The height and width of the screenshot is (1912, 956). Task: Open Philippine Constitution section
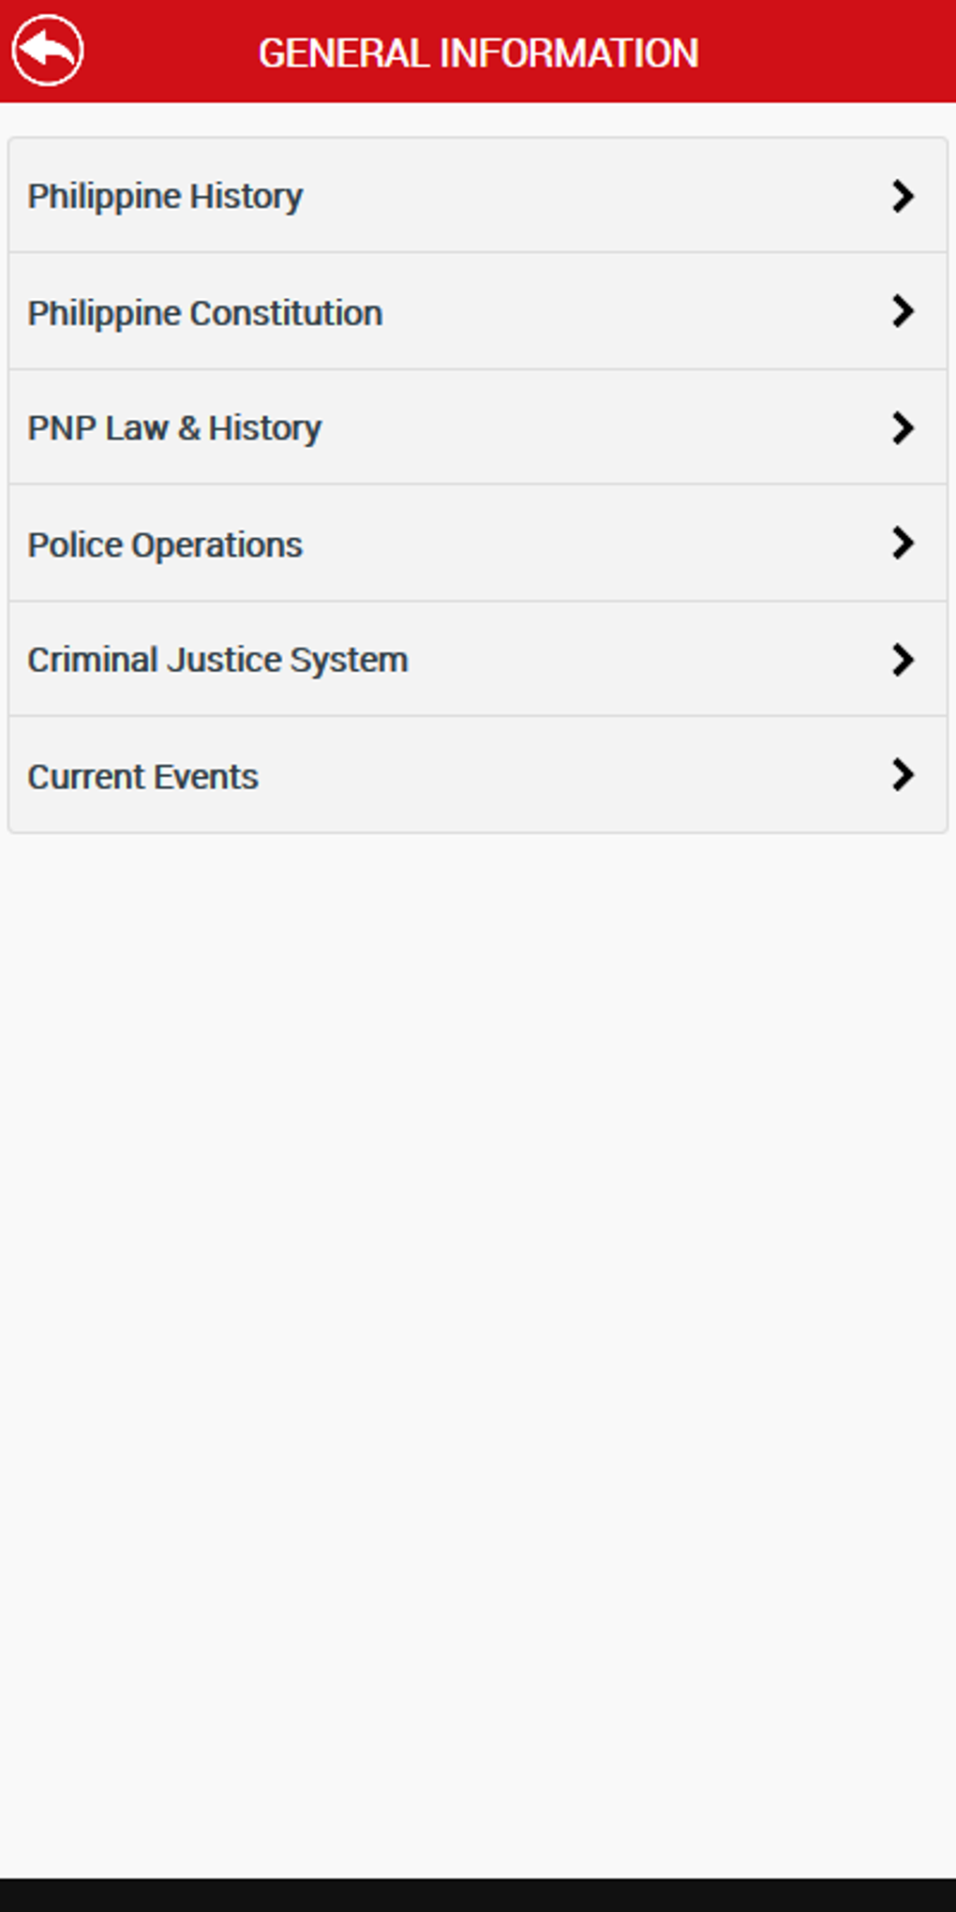[375, 312]
